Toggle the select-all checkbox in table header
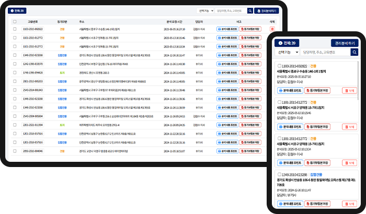Screen dimensions: 366x214 [15, 21]
